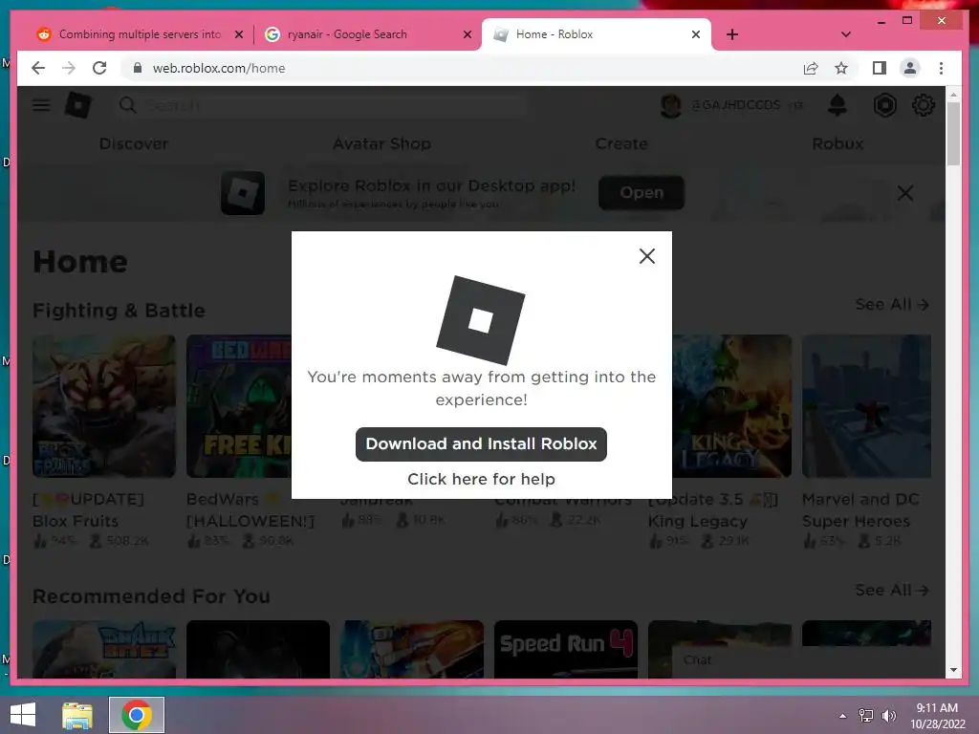Open the Speed Run 4 game thumbnail

pyautogui.click(x=566, y=649)
